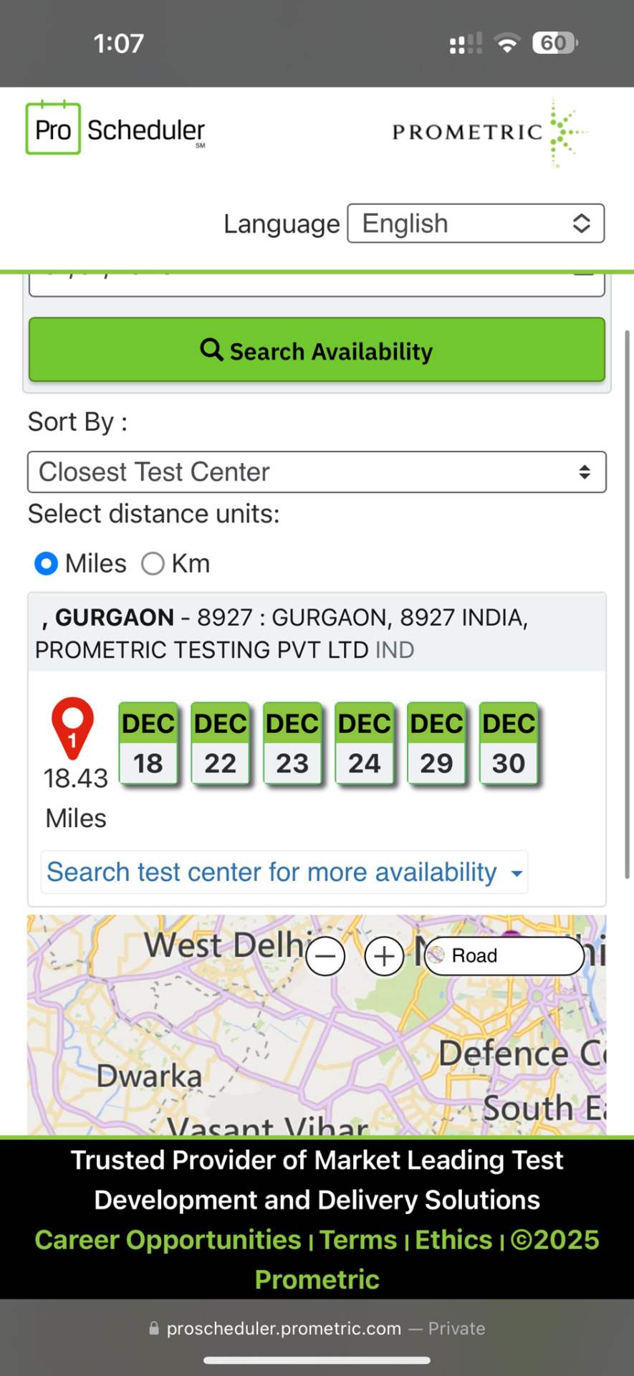Screen dimensions: 634x1376
Task: Zoom in the map with plus icon
Action: pos(384,956)
